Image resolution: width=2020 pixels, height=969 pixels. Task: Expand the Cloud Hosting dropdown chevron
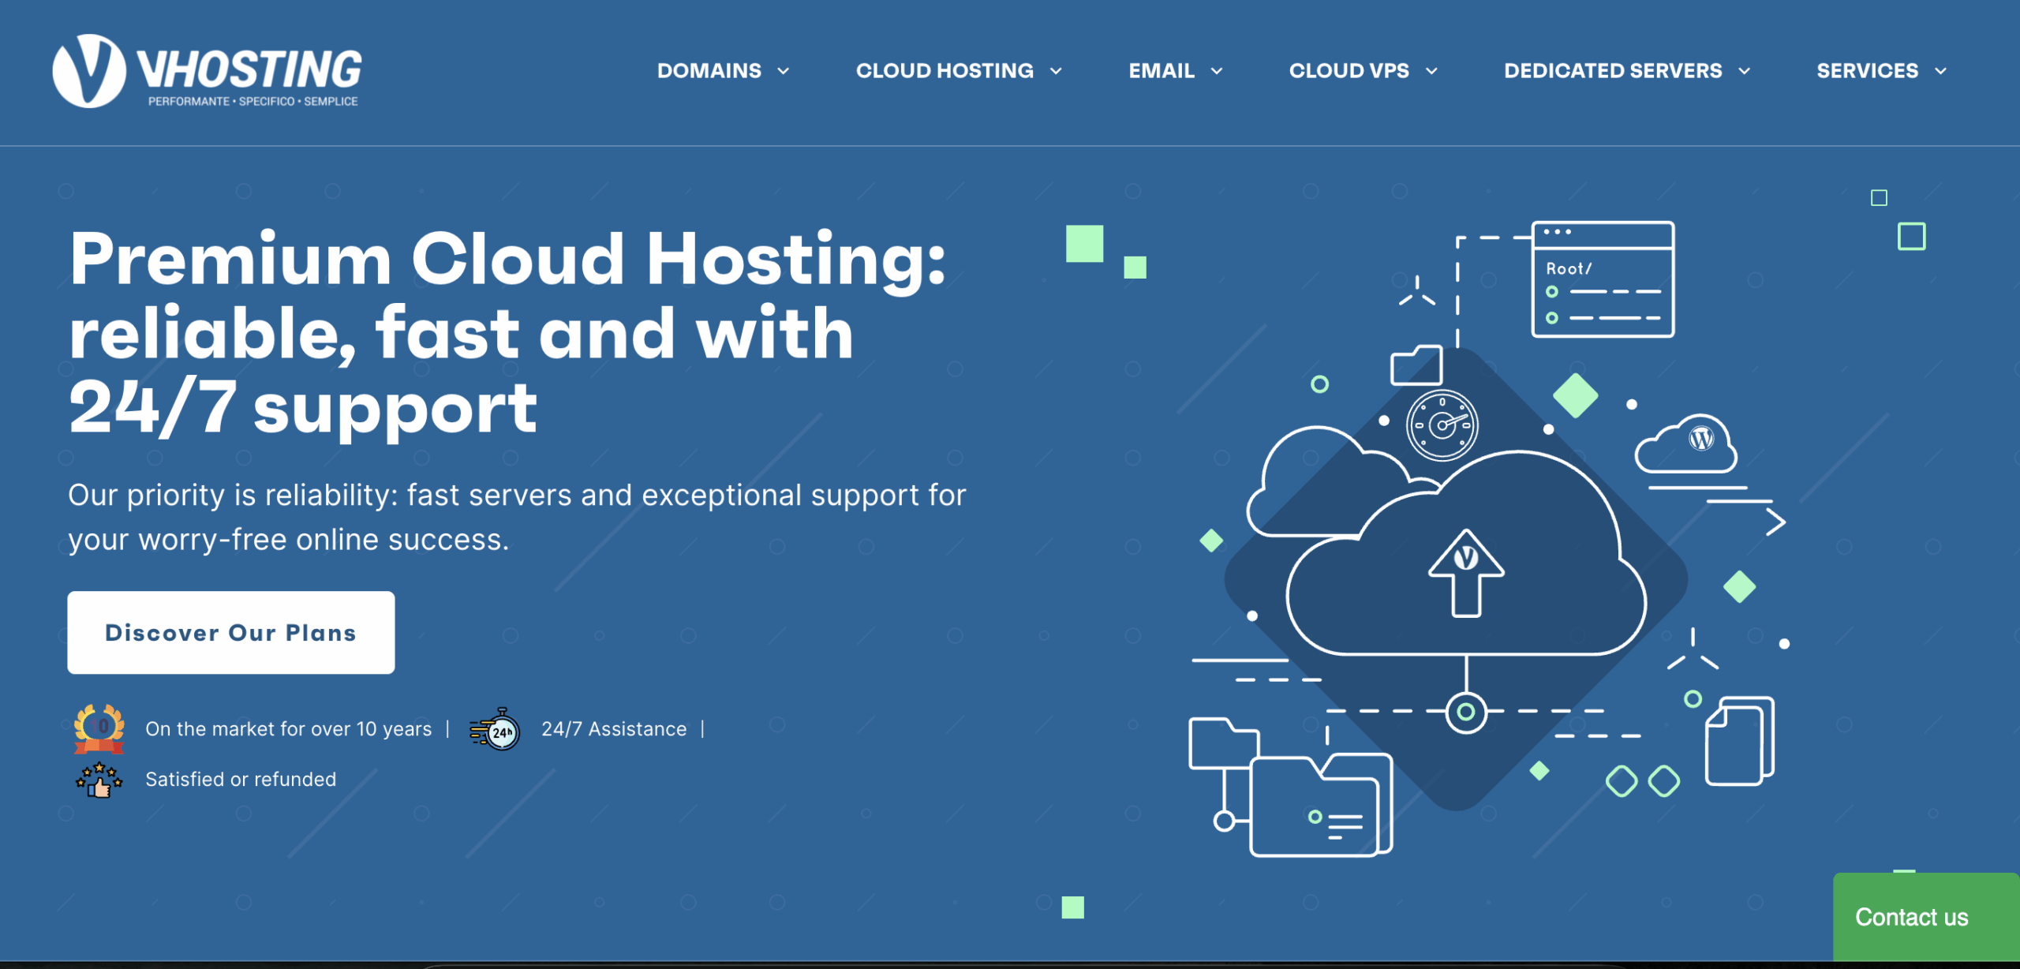coord(1056,71)
